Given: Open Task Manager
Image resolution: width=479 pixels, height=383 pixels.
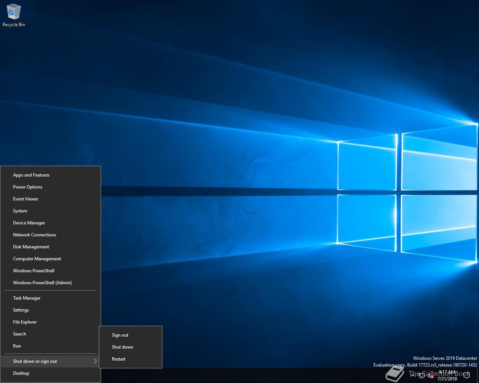Looking at the screenshot, I should (51, 298).
